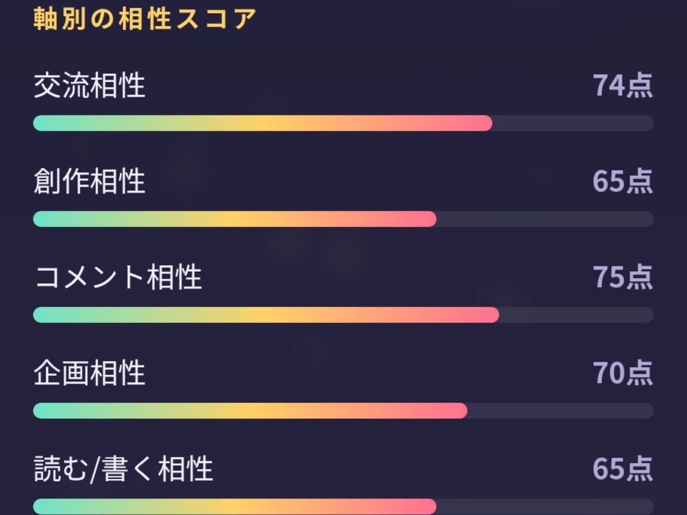Click the 74点 score value
The width and height of the screenshot is (687, 515).
coord(623,86)
